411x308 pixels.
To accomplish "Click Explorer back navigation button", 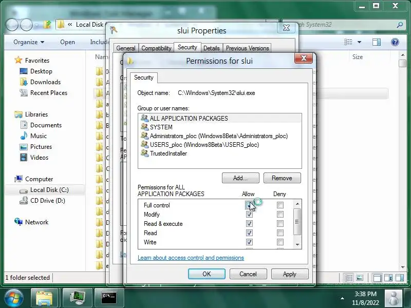I will pyautogui.click(x=12, y=25).
